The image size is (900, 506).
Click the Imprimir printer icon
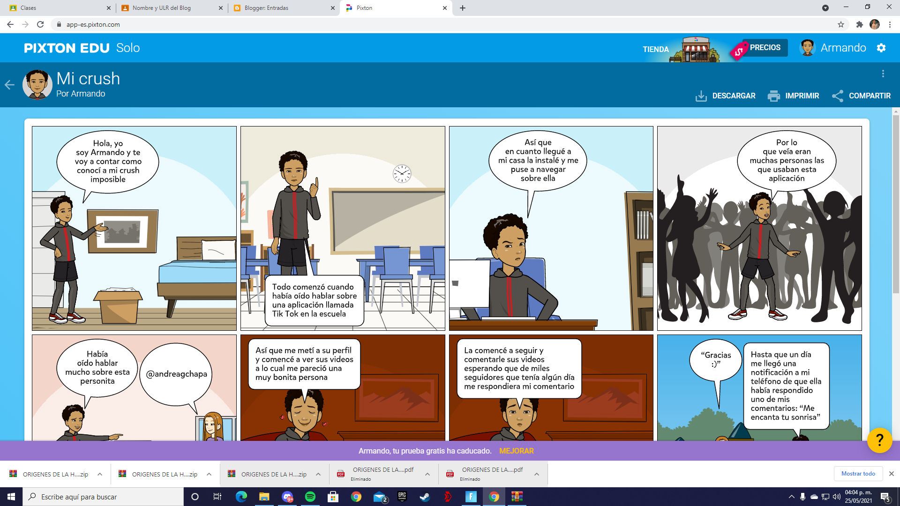coord(773,96)
